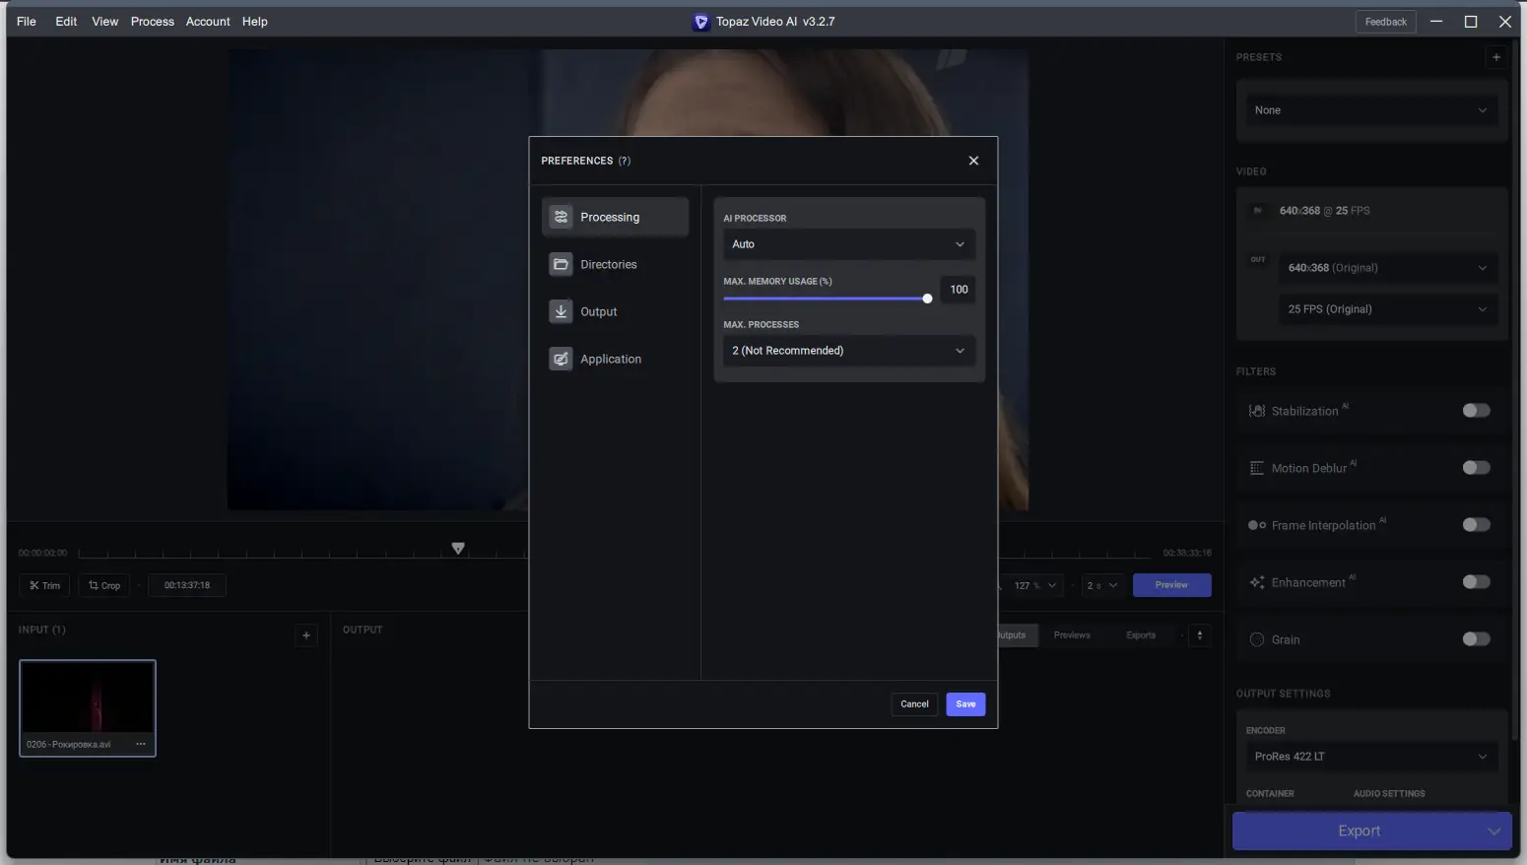
Task: Switch to the Exports tab
Action: pyautogui.click(x=1141, y=635)
